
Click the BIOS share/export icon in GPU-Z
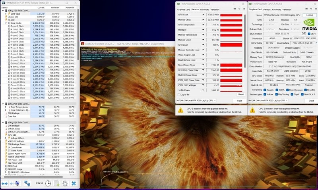point(304,34)
